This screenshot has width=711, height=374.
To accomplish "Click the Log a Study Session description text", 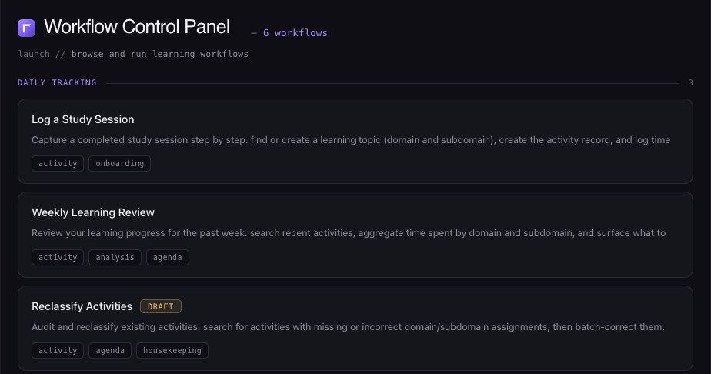I will click(x=351, y=140).
